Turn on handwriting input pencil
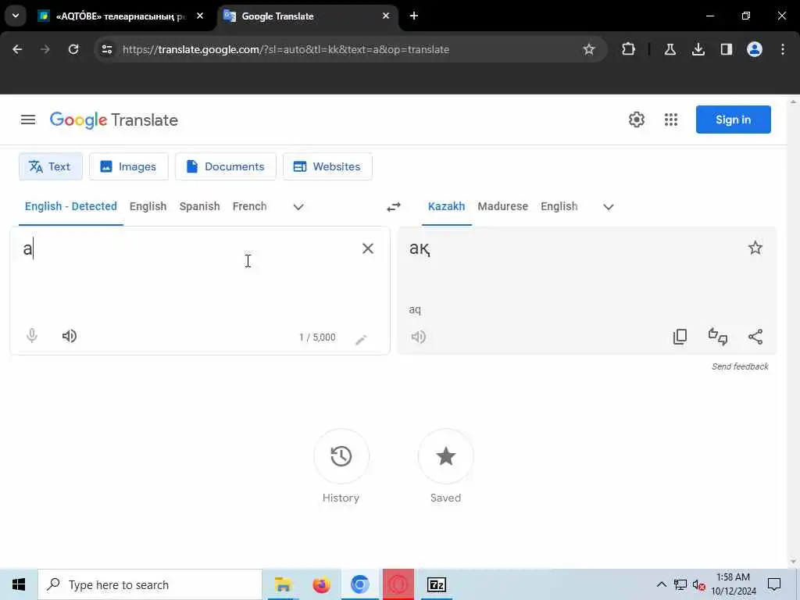 pyautogui.click(x=361, y=339)
